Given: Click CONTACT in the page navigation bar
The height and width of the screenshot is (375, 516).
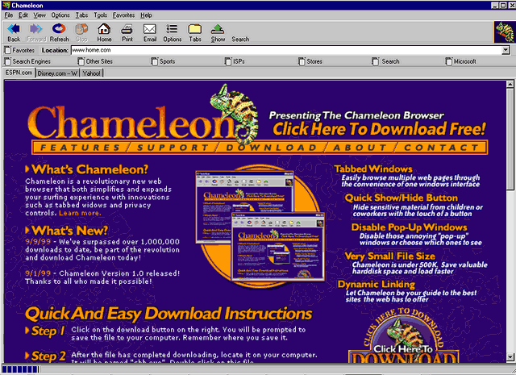Looking at the screenshot, I should tap(441, 148).
